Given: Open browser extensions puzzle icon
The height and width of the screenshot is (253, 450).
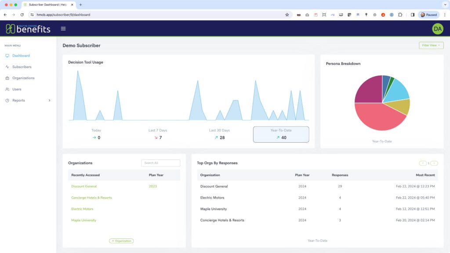Looking at the screenshot, I should 400,14.
